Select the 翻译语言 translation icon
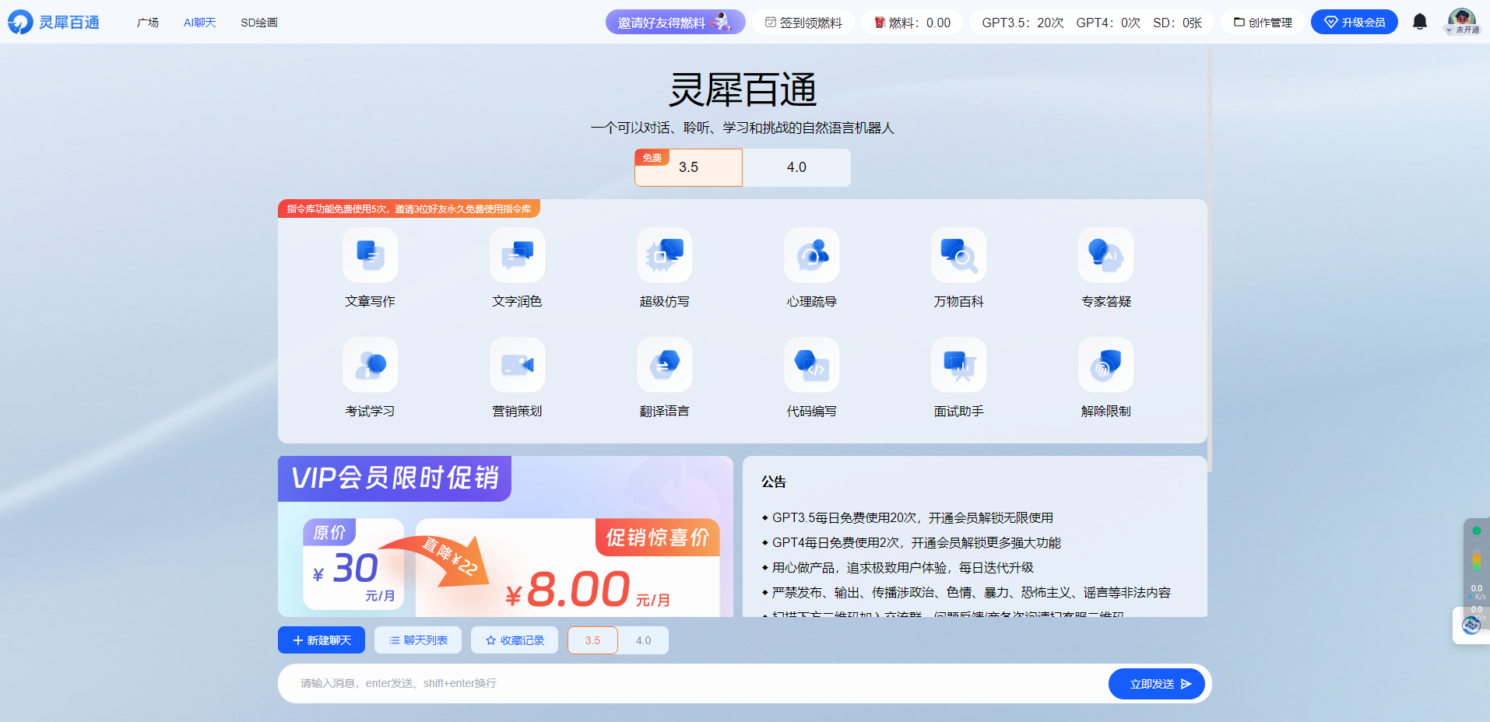 664,365
